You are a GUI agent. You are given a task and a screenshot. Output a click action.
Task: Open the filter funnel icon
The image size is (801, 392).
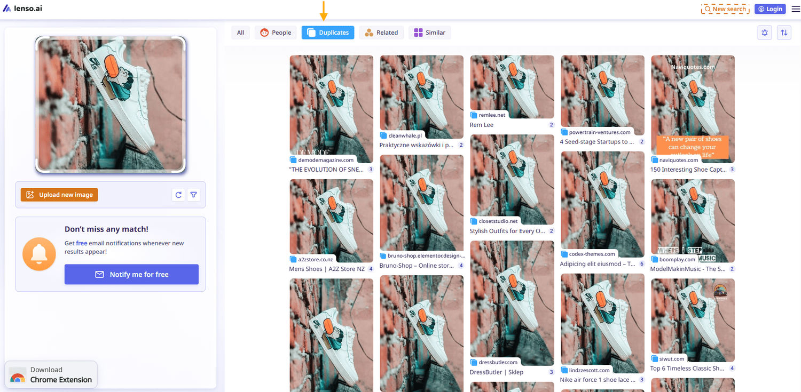(194, 195)
